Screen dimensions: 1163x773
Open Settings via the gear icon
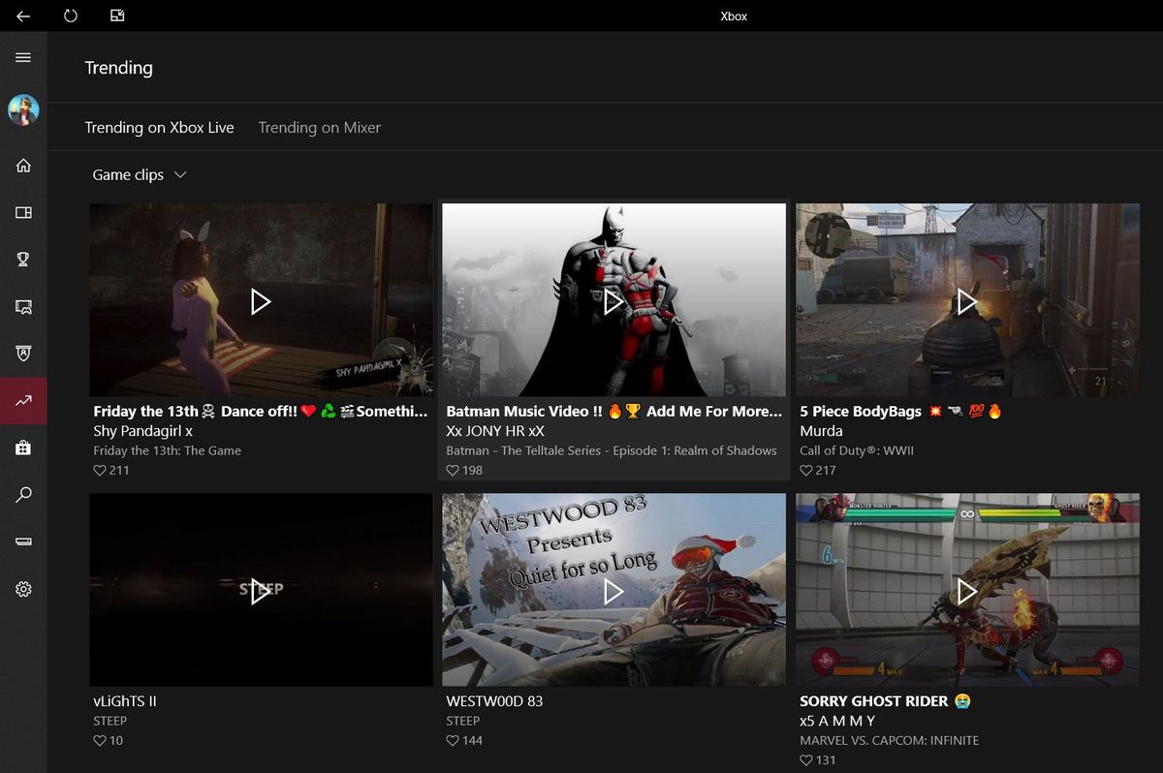[23, 588]
